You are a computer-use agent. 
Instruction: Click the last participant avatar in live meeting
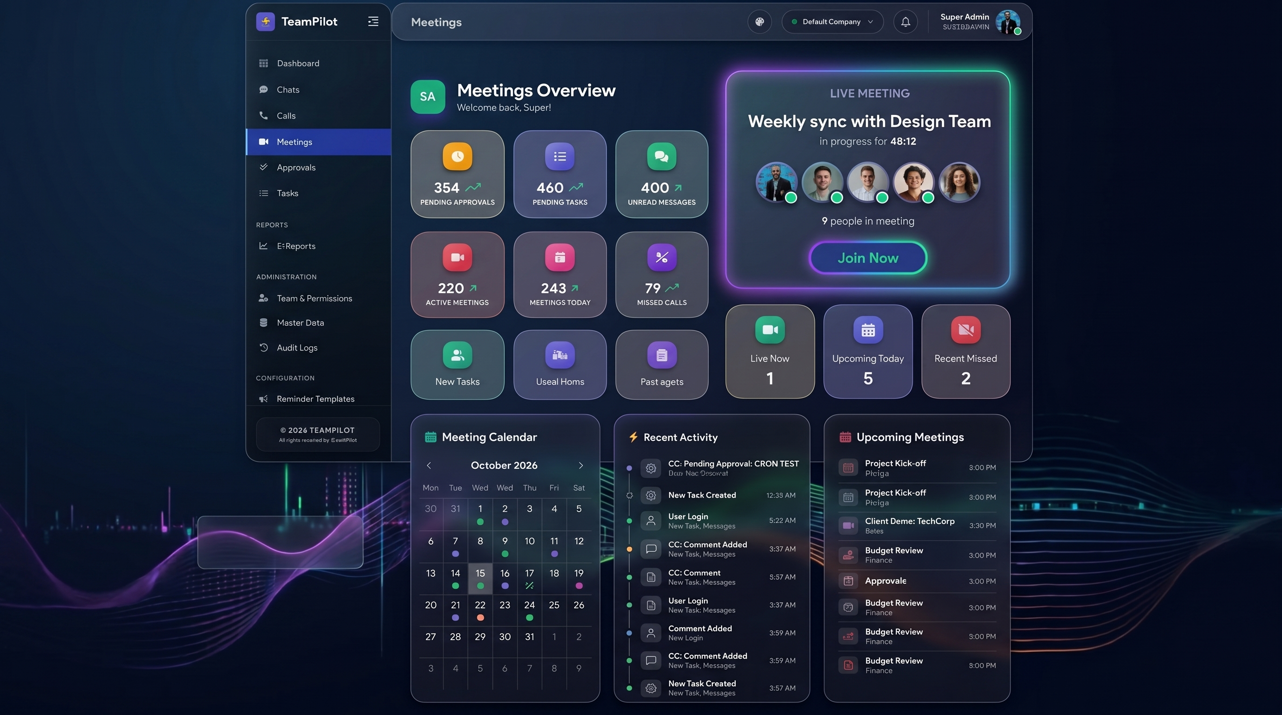(x=960, y=182)
